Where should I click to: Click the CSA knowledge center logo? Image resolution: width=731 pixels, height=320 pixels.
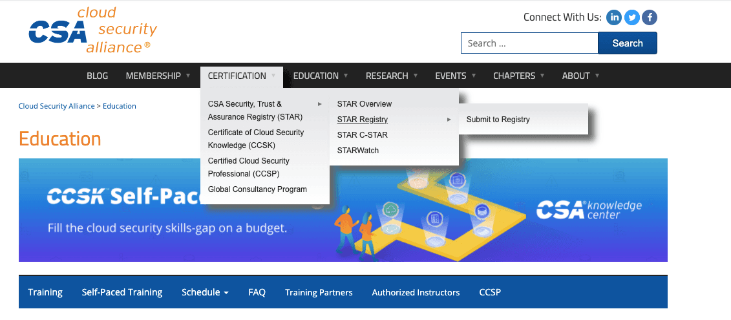[589, 210]
